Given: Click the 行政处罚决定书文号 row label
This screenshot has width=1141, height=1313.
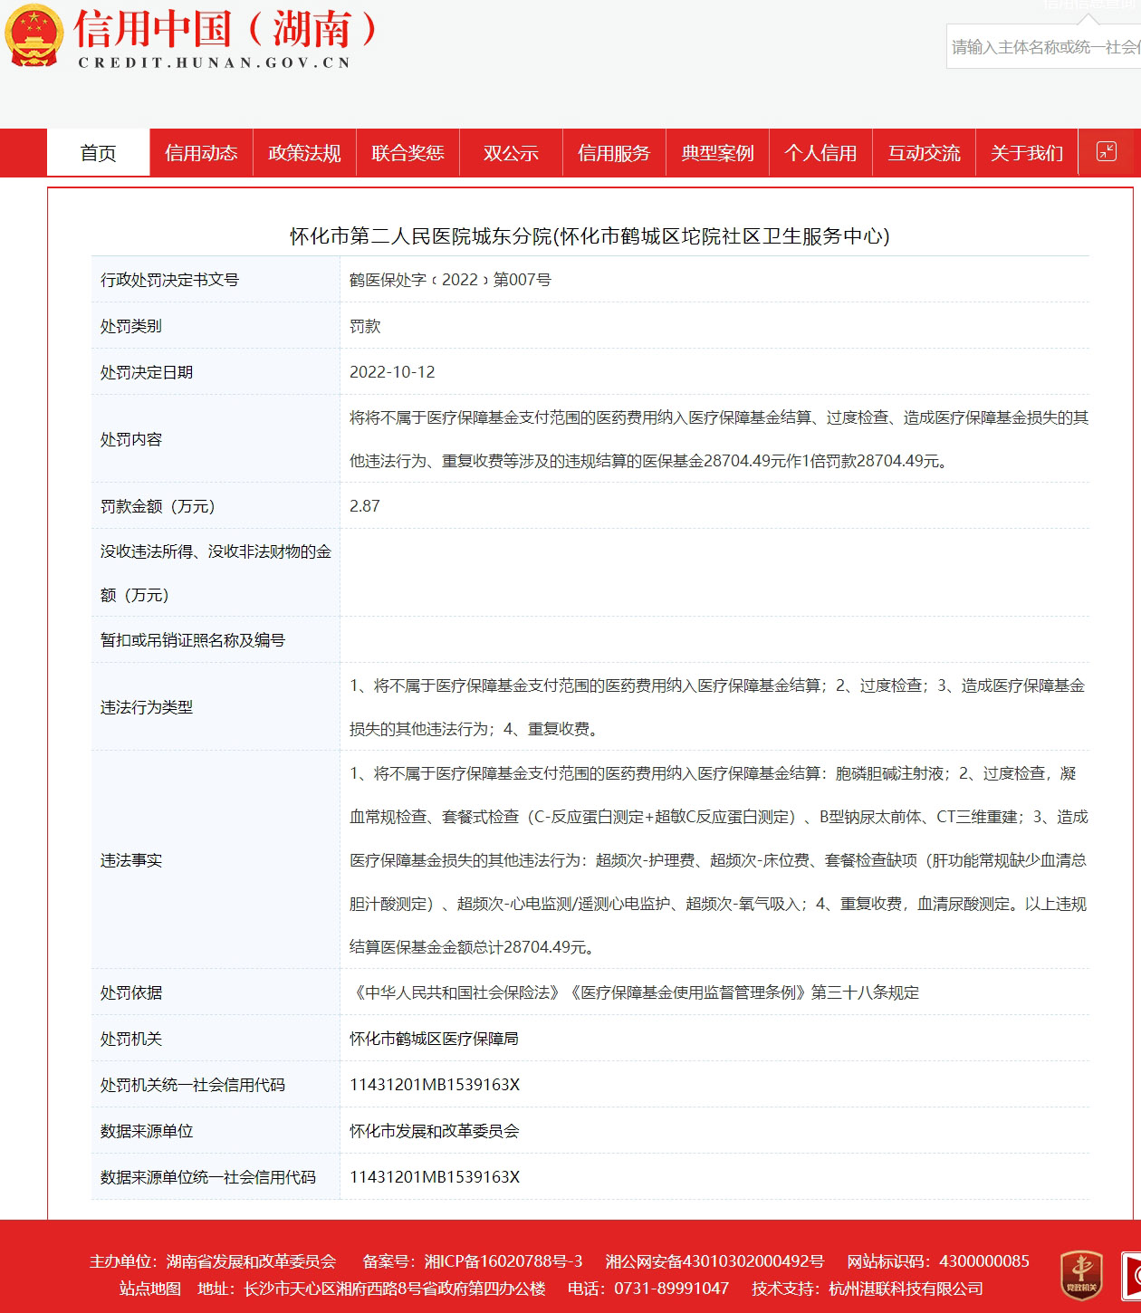Looking at the screenshot, I should click(x=169, y=280).
